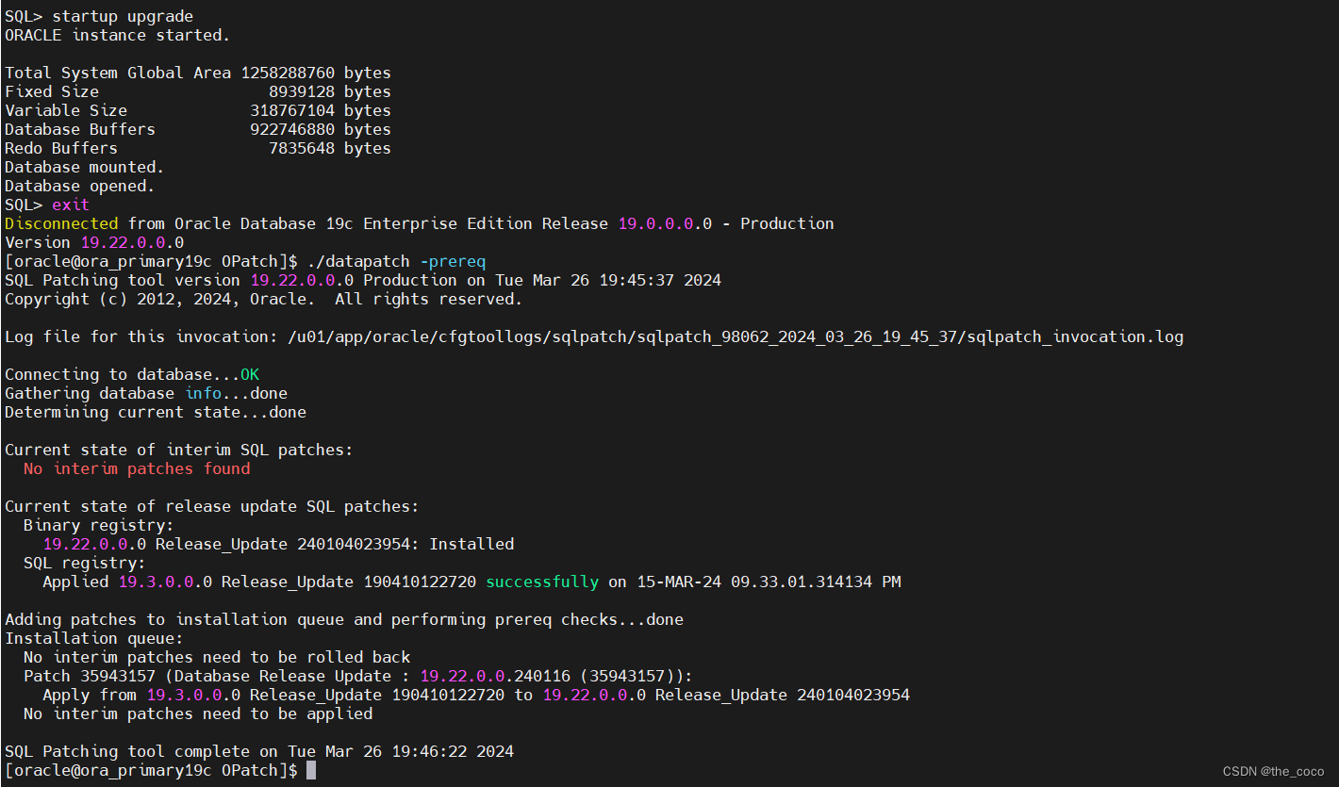Image resolution: width=1339 pixels, height=787 pixels.
Task: Click the final shell prompt cursor block
Action: 311,770
